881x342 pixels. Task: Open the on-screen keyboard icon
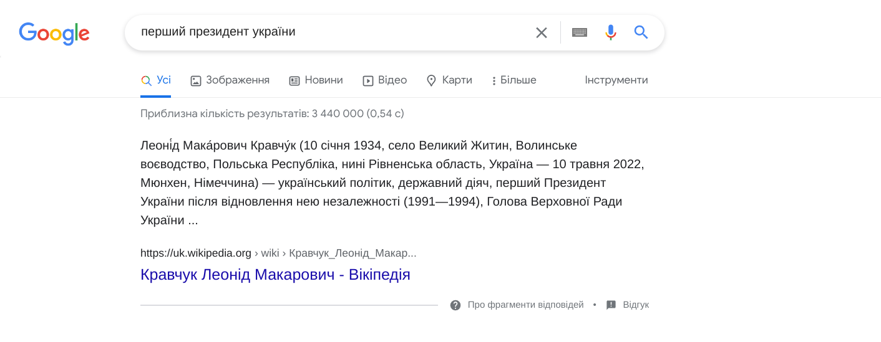tap(580, 32)
